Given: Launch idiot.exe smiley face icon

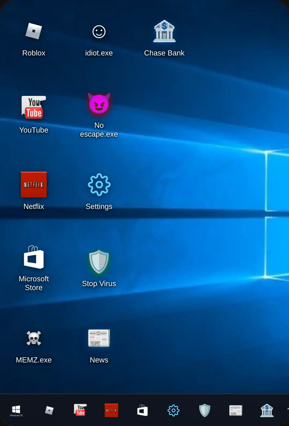Looking at the screenshot, I should tap(99, 32).
